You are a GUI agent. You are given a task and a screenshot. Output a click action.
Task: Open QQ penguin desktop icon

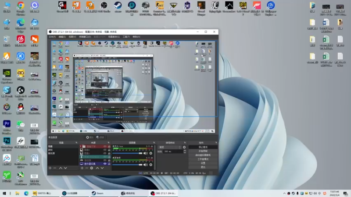click(x=21, y=109)
